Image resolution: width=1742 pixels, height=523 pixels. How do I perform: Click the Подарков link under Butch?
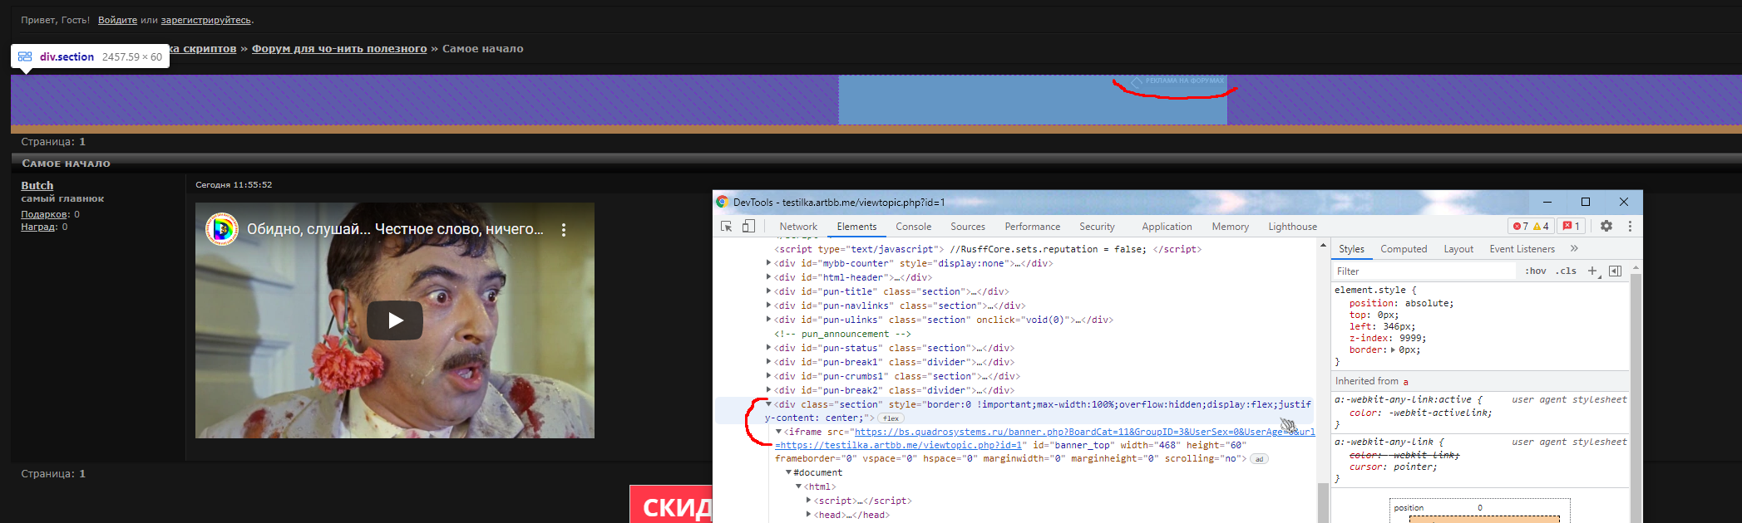44,214
